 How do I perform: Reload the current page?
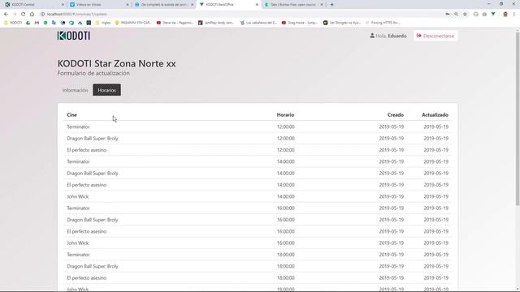click(24, 15)
